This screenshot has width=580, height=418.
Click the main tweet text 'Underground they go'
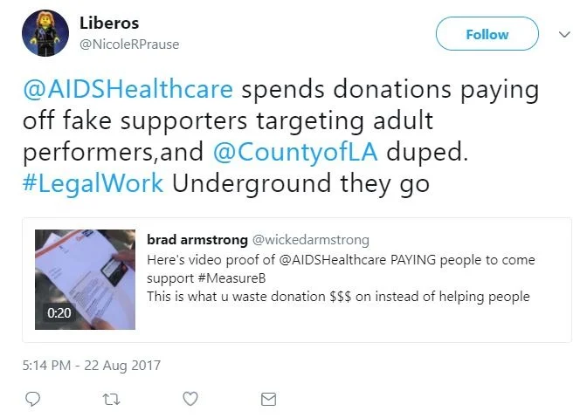300,183
